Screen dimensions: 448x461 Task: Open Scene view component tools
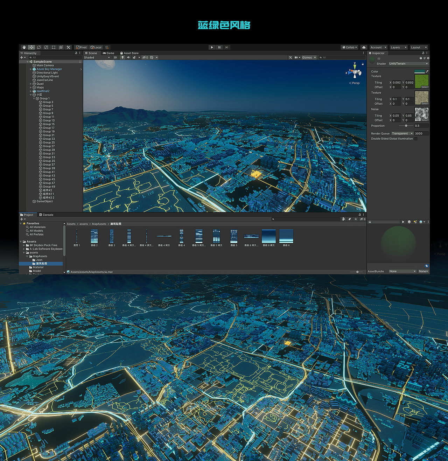click(290, 57)
